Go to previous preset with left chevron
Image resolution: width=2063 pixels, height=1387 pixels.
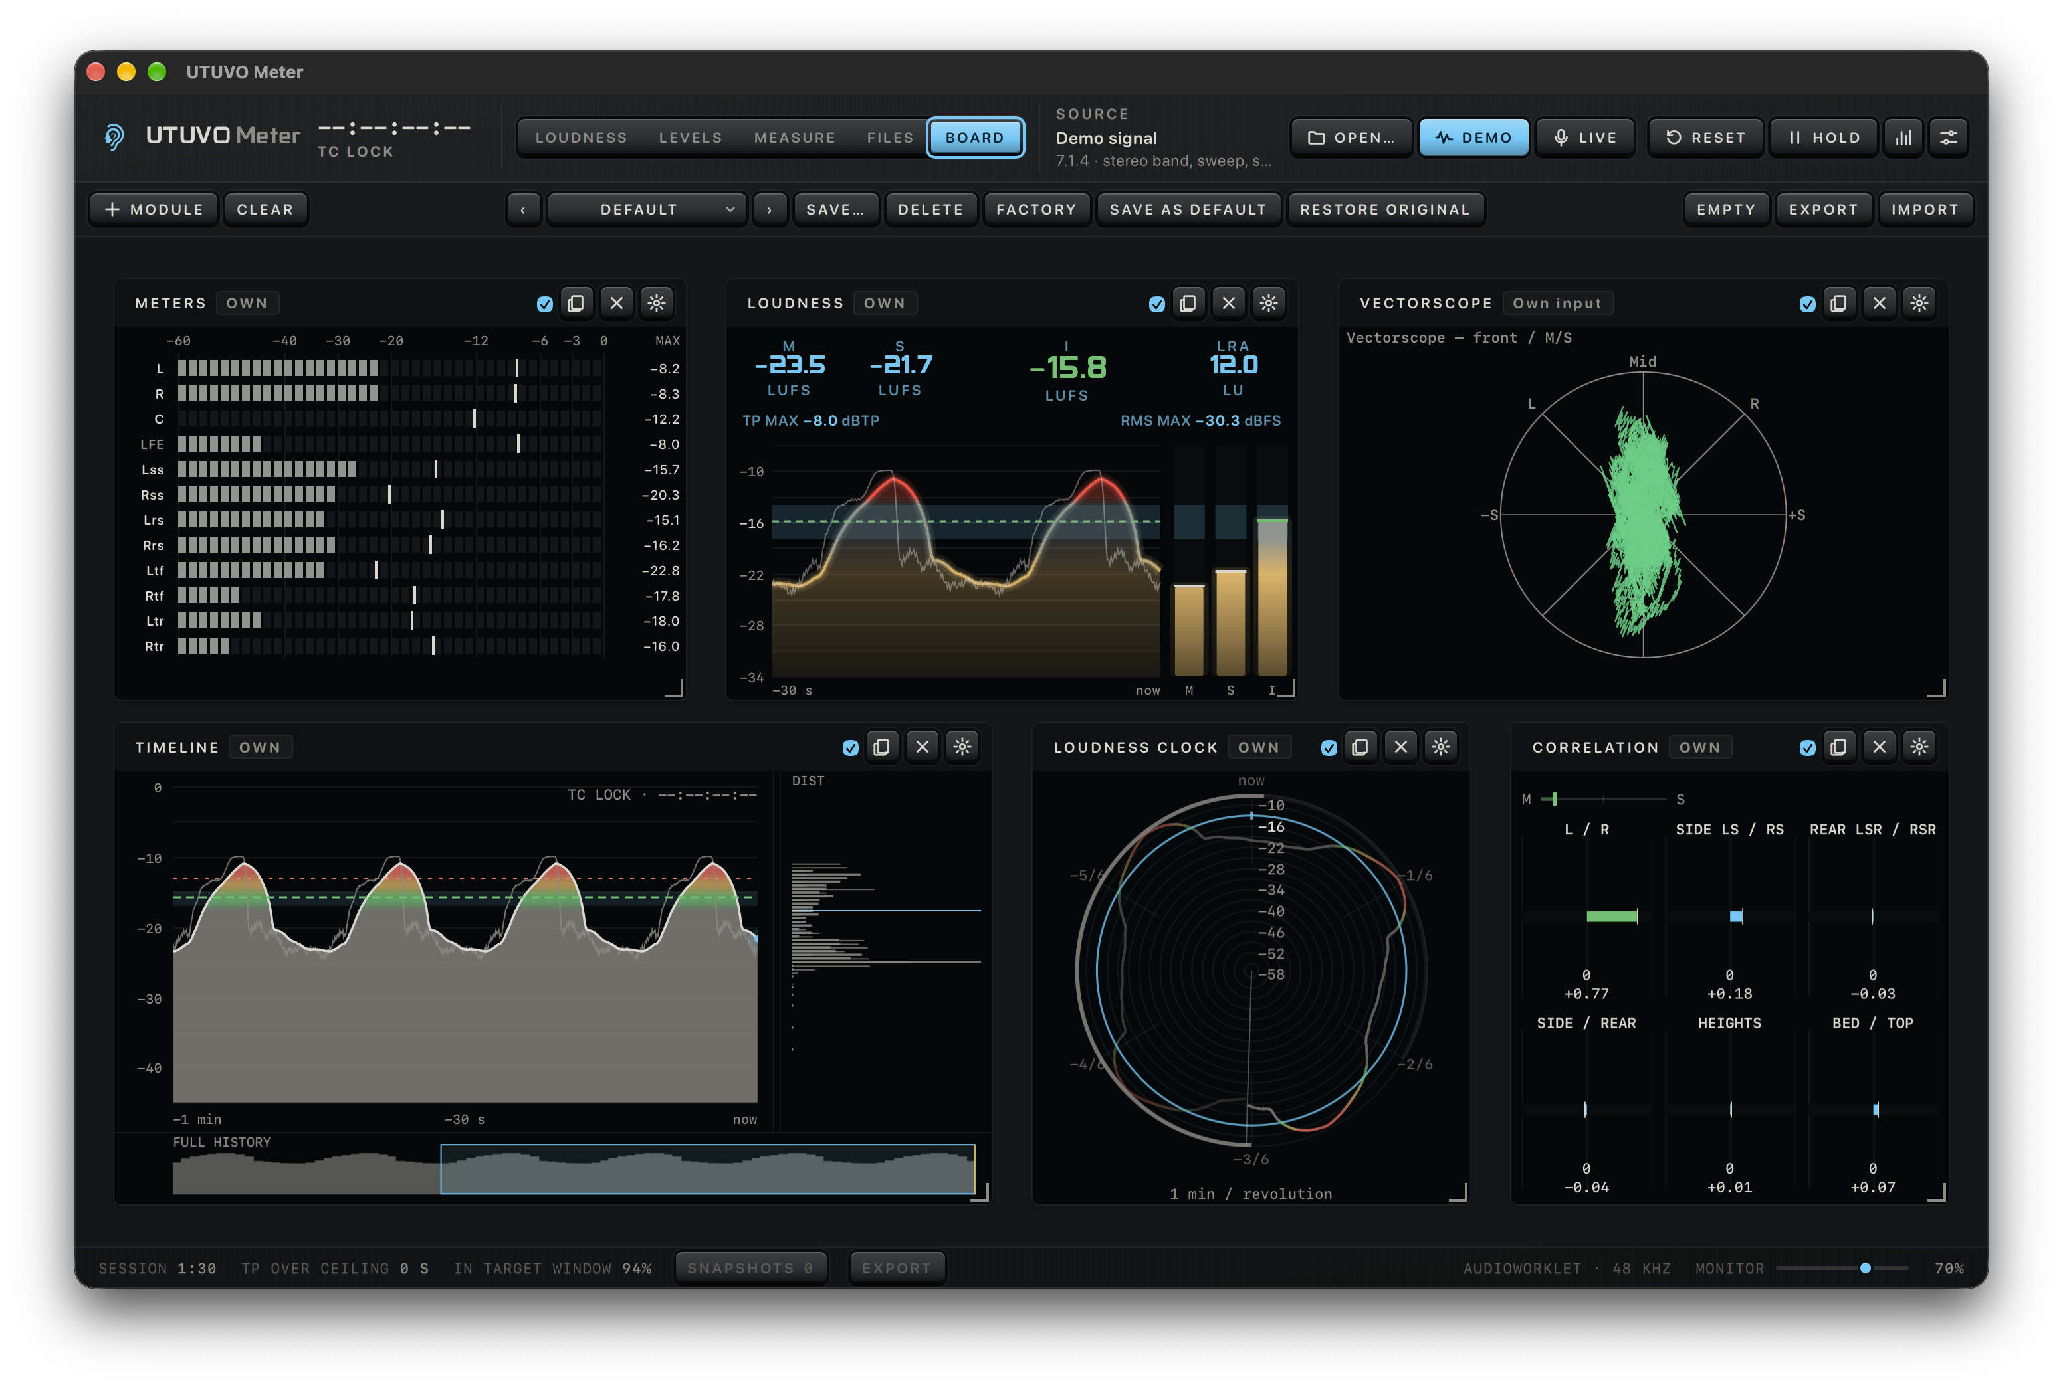[x=523, y=210]
